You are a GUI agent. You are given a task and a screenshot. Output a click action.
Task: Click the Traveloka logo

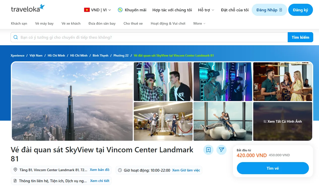click(x=28, y=9)
